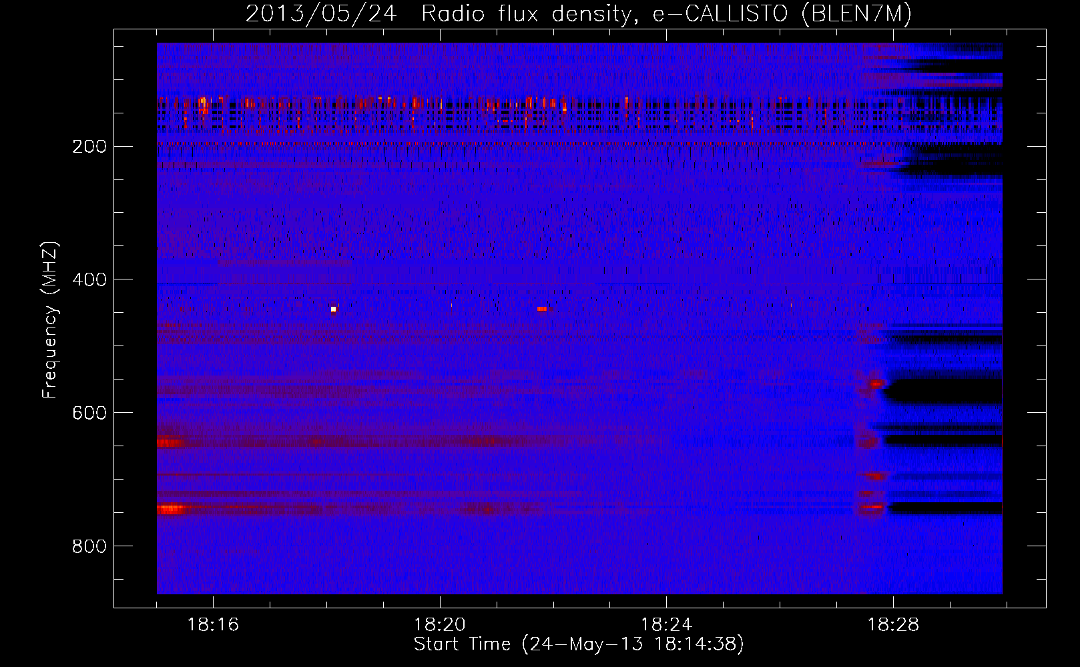This screenshot has height=667, width=1080.
Task: Click the 18:16 time tick label
Action: tap(213, 625)
